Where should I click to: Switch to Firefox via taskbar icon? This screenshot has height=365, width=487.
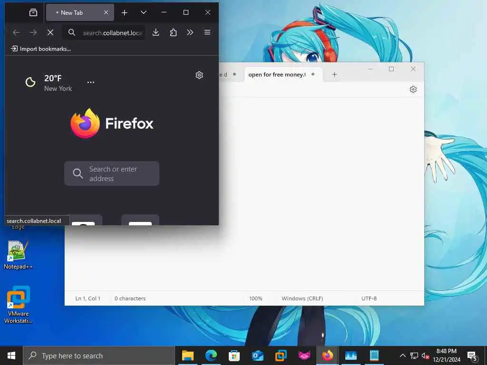point(327,355)
